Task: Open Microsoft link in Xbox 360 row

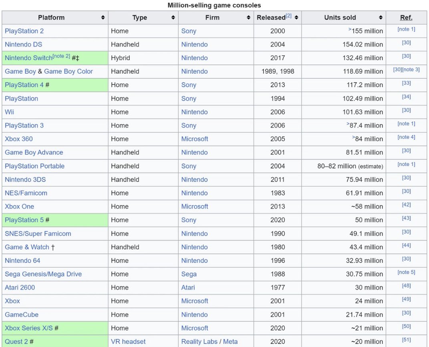Action: pos(195,139)
